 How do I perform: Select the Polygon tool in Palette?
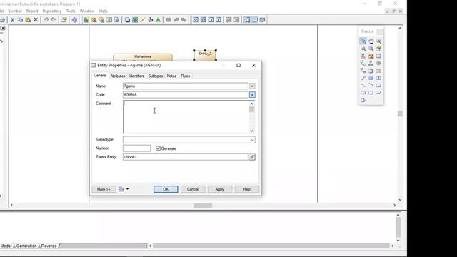coord(363,100)
